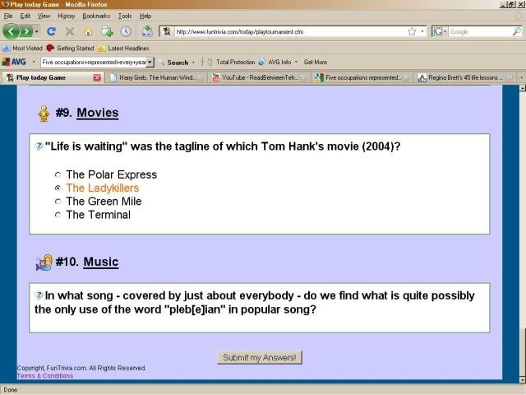Image resolution: width=526 pixels, height=395 pixels.
Task: Select The Polar Express answer
Action: 58,174
